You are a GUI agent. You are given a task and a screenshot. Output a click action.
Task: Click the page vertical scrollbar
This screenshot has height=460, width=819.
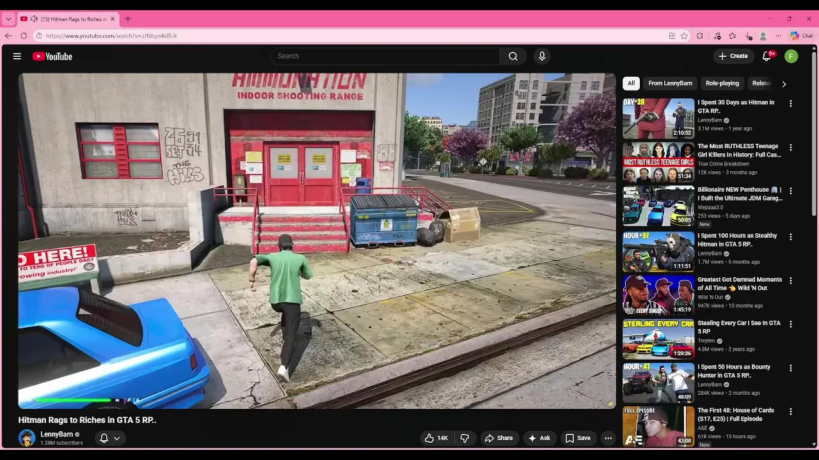pyautogui.click(x=815, y=134)
